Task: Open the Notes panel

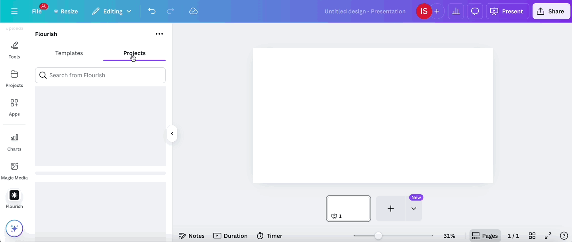Action: coord(192,236)
